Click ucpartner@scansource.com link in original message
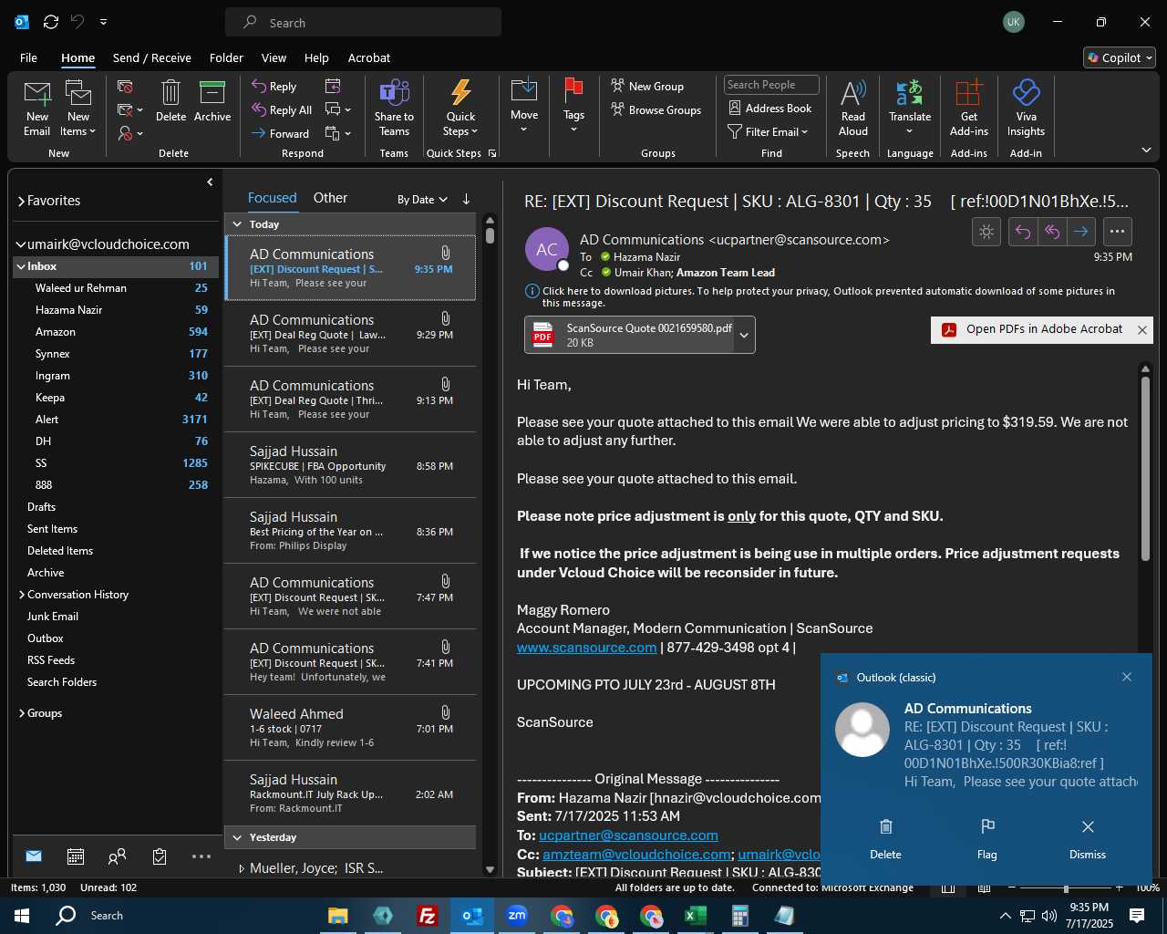Viewport: 1167px width, 934px height. pyautogui.click(x=628, y=835)
